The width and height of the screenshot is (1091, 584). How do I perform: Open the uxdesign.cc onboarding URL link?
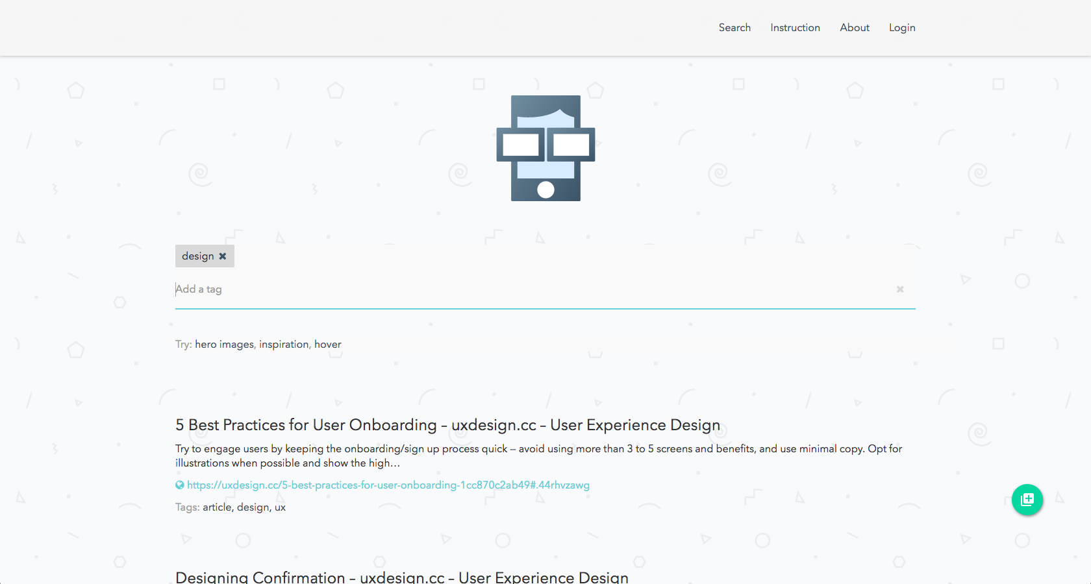388,485
